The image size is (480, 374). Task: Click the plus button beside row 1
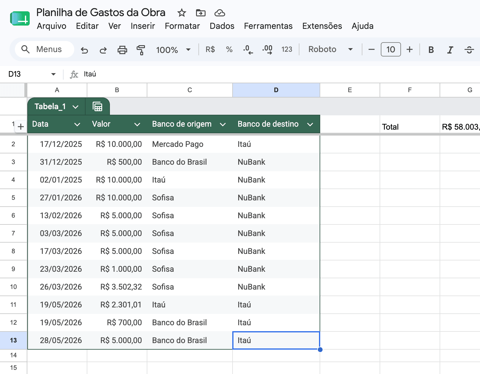[21, 127]
